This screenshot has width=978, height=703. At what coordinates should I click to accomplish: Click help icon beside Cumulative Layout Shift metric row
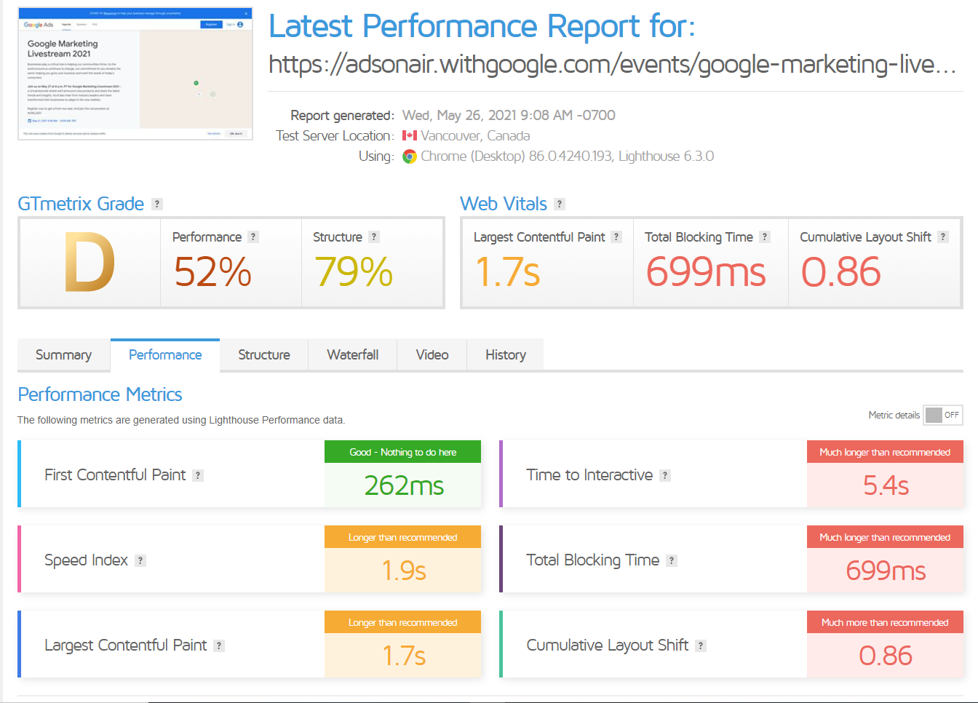coord(701,646)
